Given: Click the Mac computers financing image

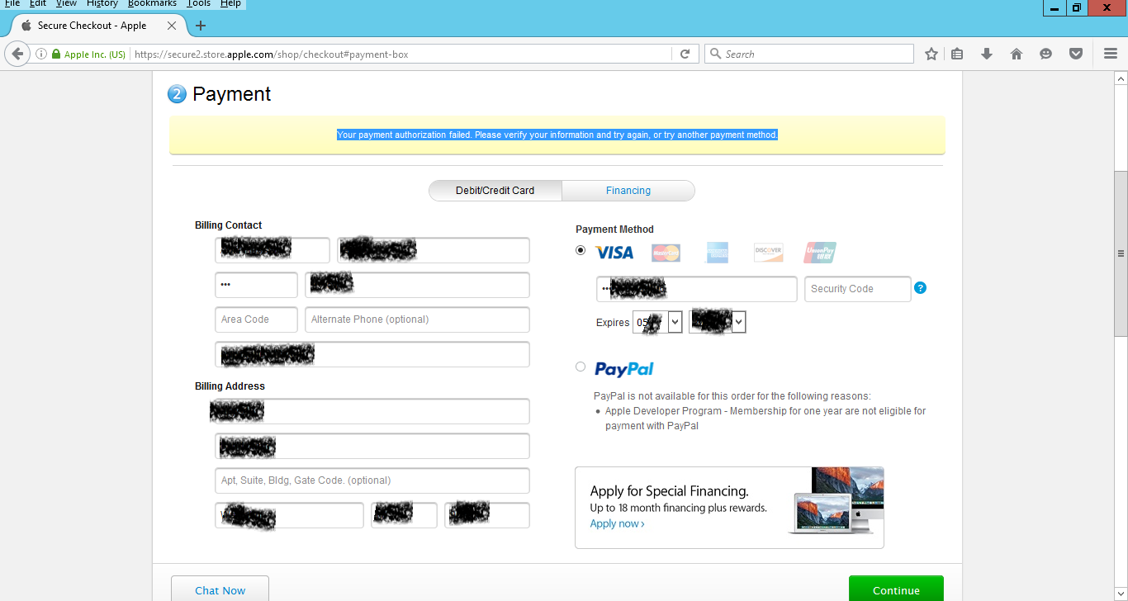Looking at the screenshot, I should (x=836, y=500).
